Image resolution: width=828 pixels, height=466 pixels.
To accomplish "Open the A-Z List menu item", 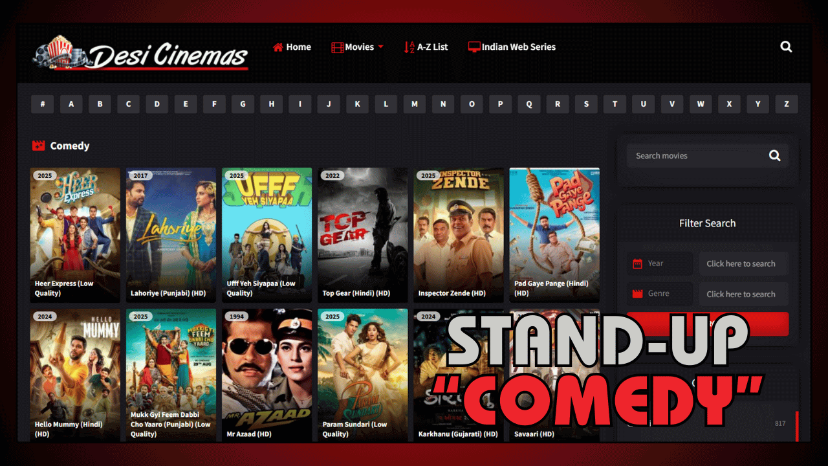I will (426, 47).
